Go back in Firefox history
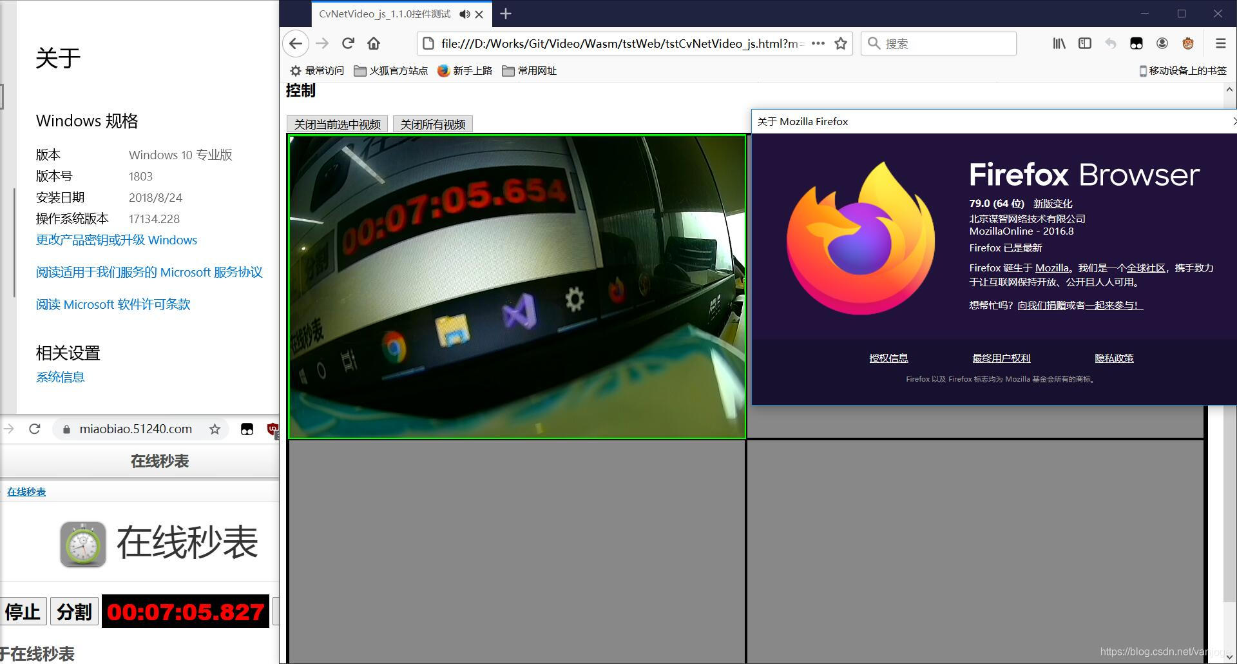Image resolution: width=1237 pixels, height=664 pixels. (296, 43)
